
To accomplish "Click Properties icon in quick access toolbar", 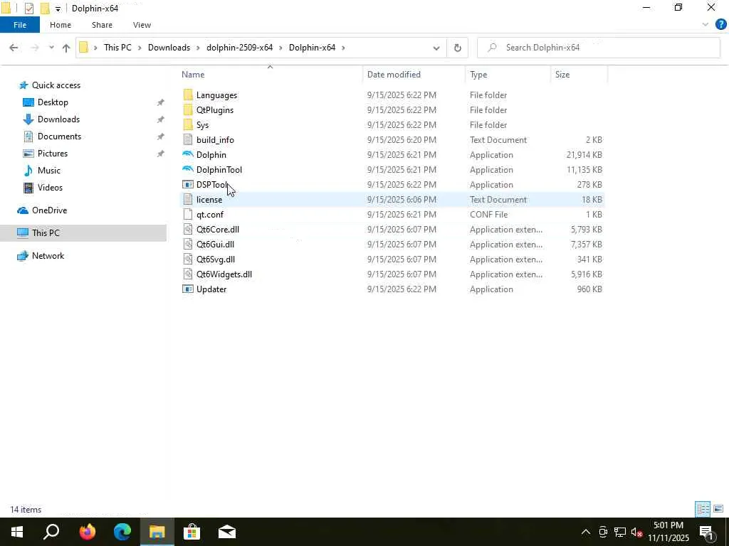I will tap(28, 9).
